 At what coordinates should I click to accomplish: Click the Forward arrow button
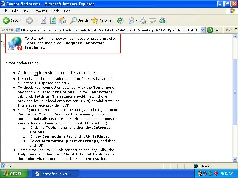coord(29,20)
